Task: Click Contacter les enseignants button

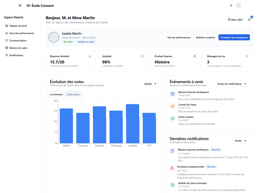Action: click(234, 37)
